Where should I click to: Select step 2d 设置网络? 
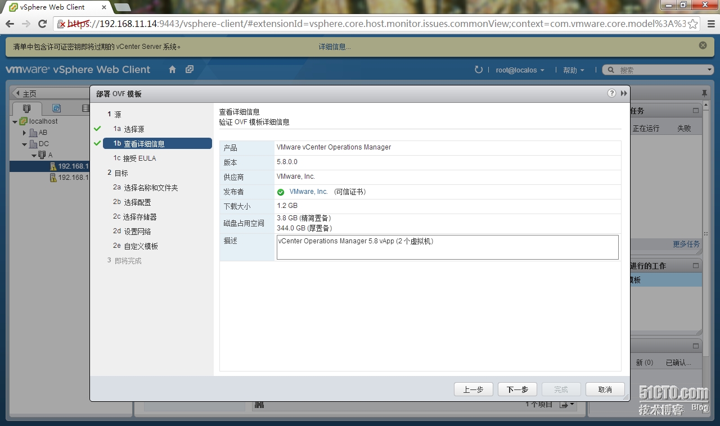pyautogui.click(x=132, y=232)
